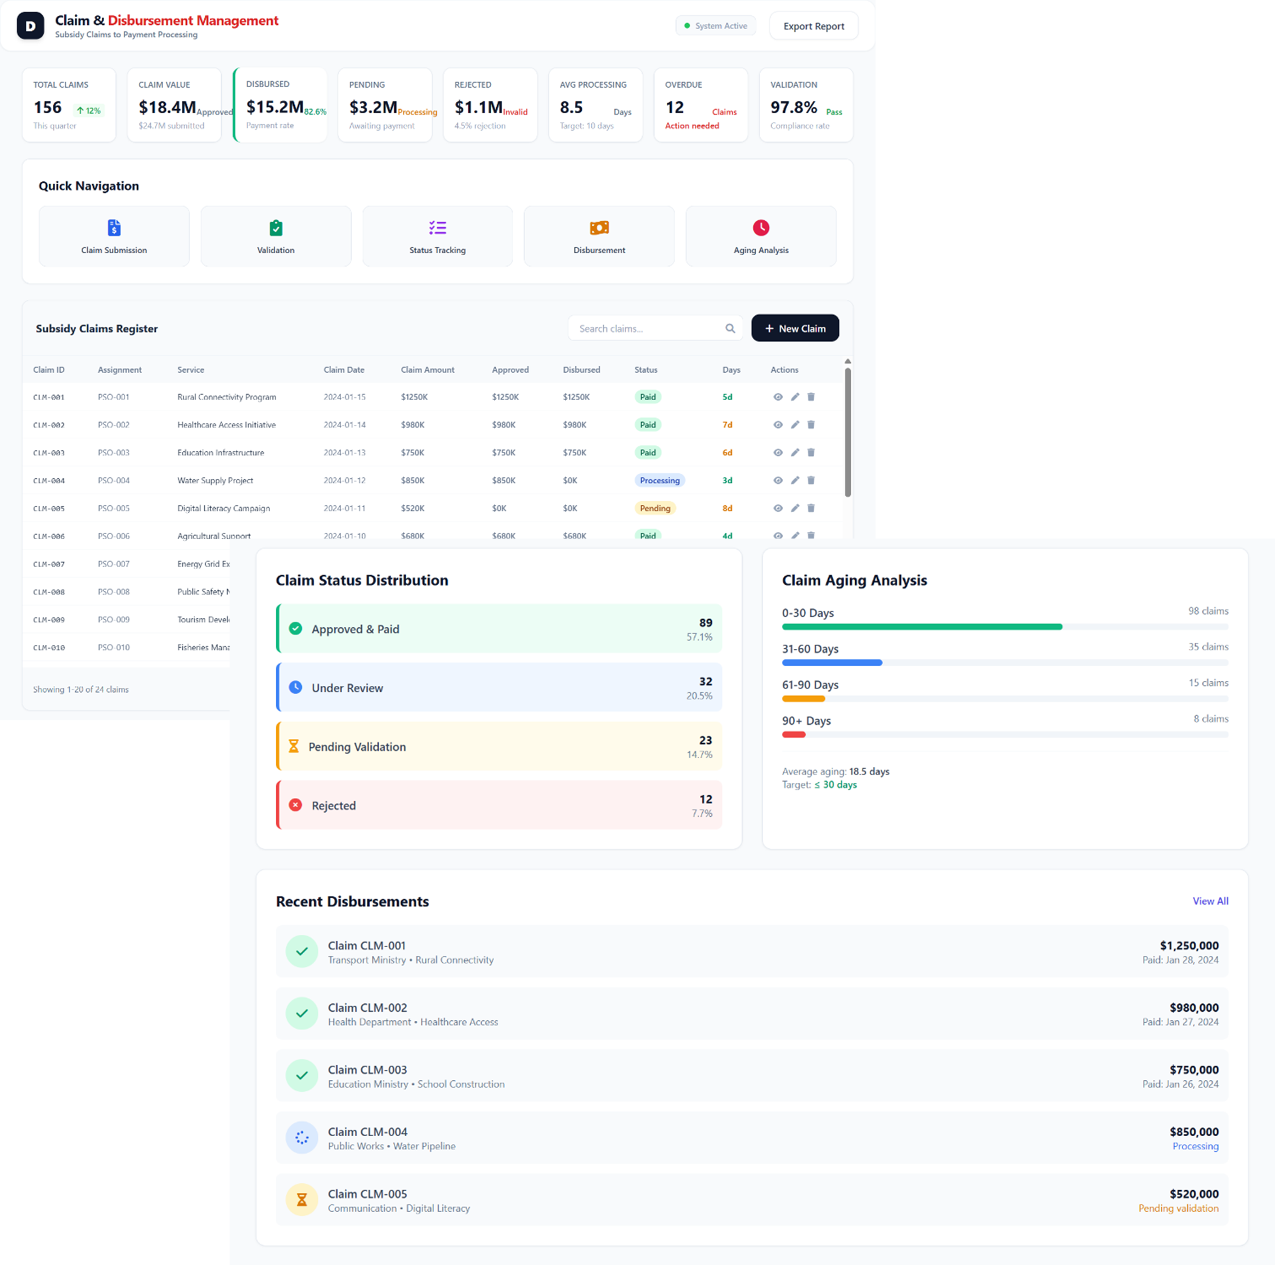The image size is (1275, 1265).
Task: Select the Under Review status row
Action: tap(499, 687)
